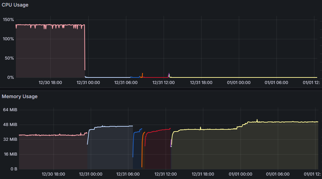The image size is (322, 179).
Task: Click the 100% y-axis label
Action: (8, 39)
